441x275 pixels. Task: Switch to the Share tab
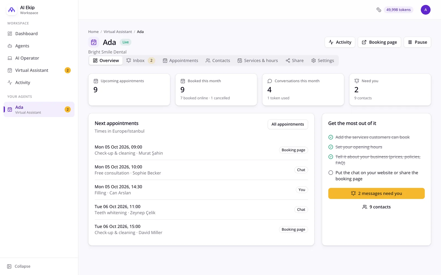tap(295, 61)
